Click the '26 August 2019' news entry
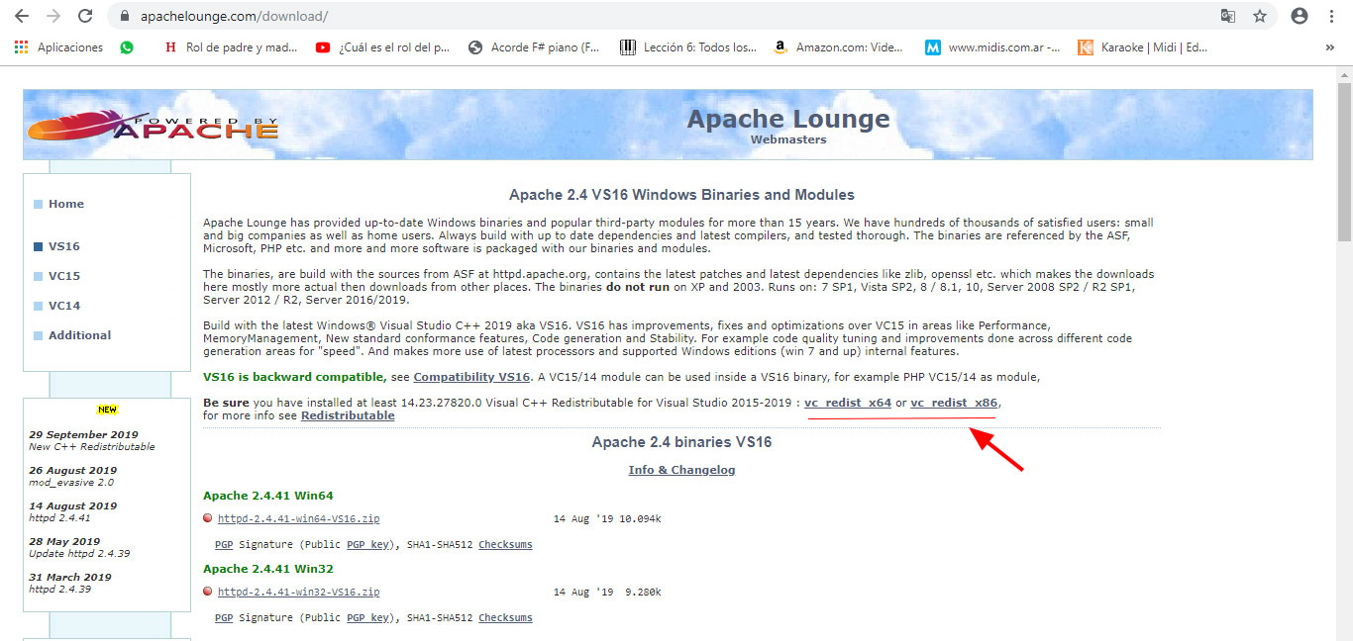1353x641 pixels. click(x=72, y=476)
